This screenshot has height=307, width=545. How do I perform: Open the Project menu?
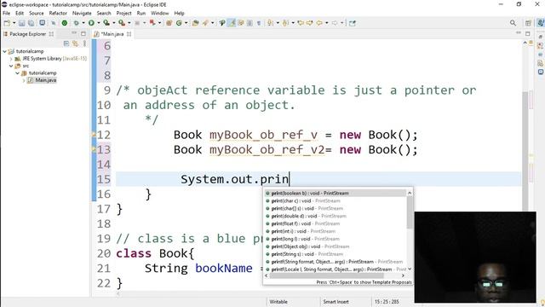[x=123, y=14]
